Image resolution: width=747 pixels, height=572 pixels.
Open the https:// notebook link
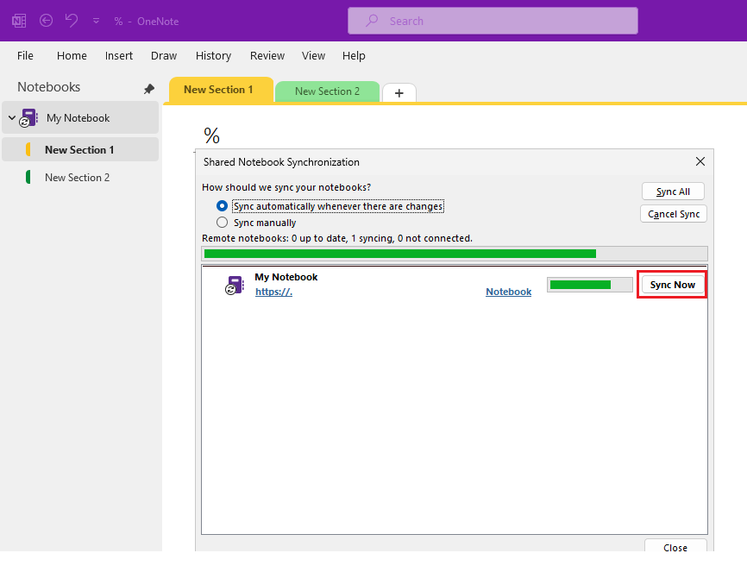pyautogui.click(x=274, y=292)
